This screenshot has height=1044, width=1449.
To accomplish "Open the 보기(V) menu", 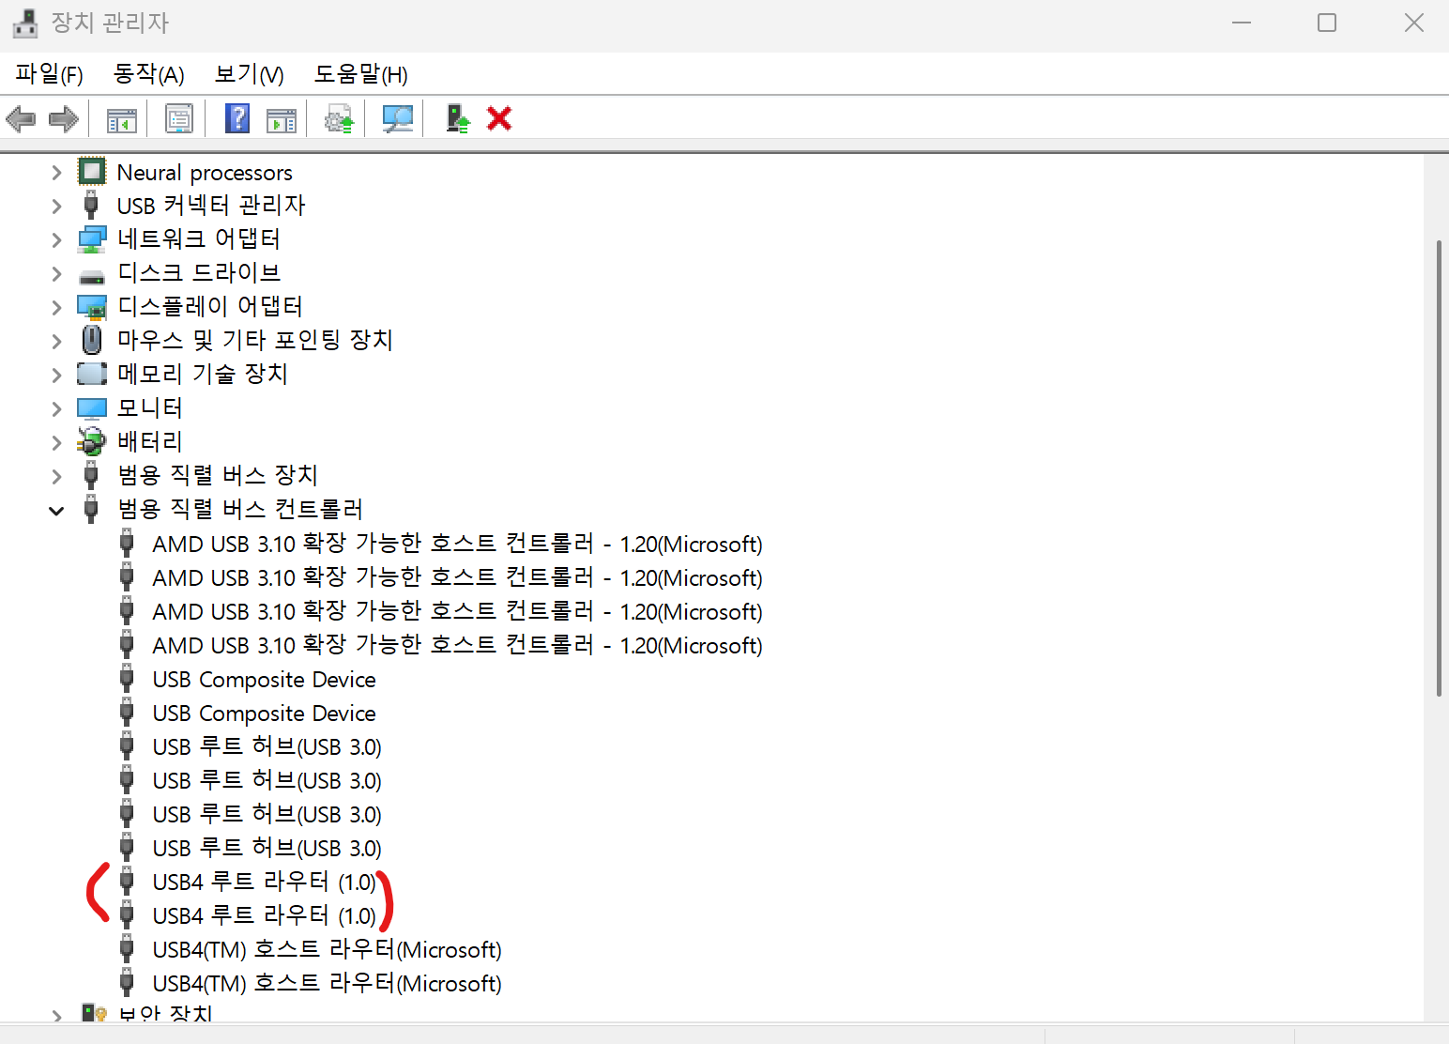I will tap(249, 74).
